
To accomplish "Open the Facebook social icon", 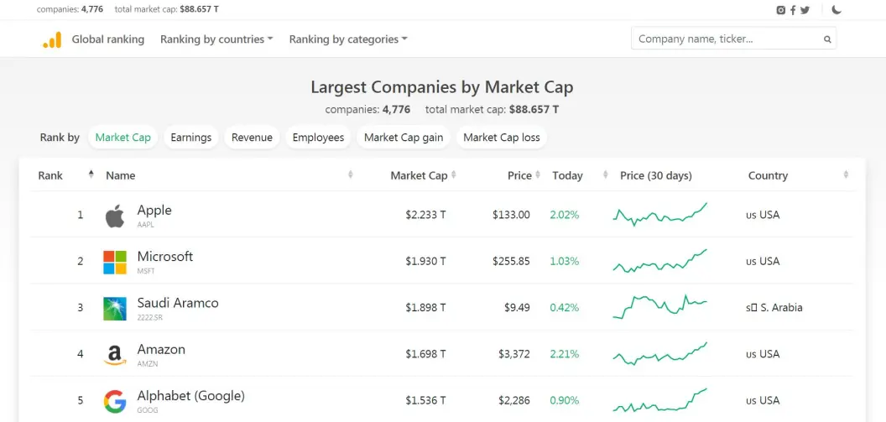I will click(793, 9).
